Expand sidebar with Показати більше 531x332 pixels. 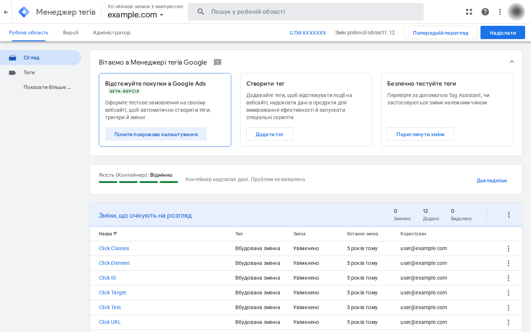tap(47, 87)
